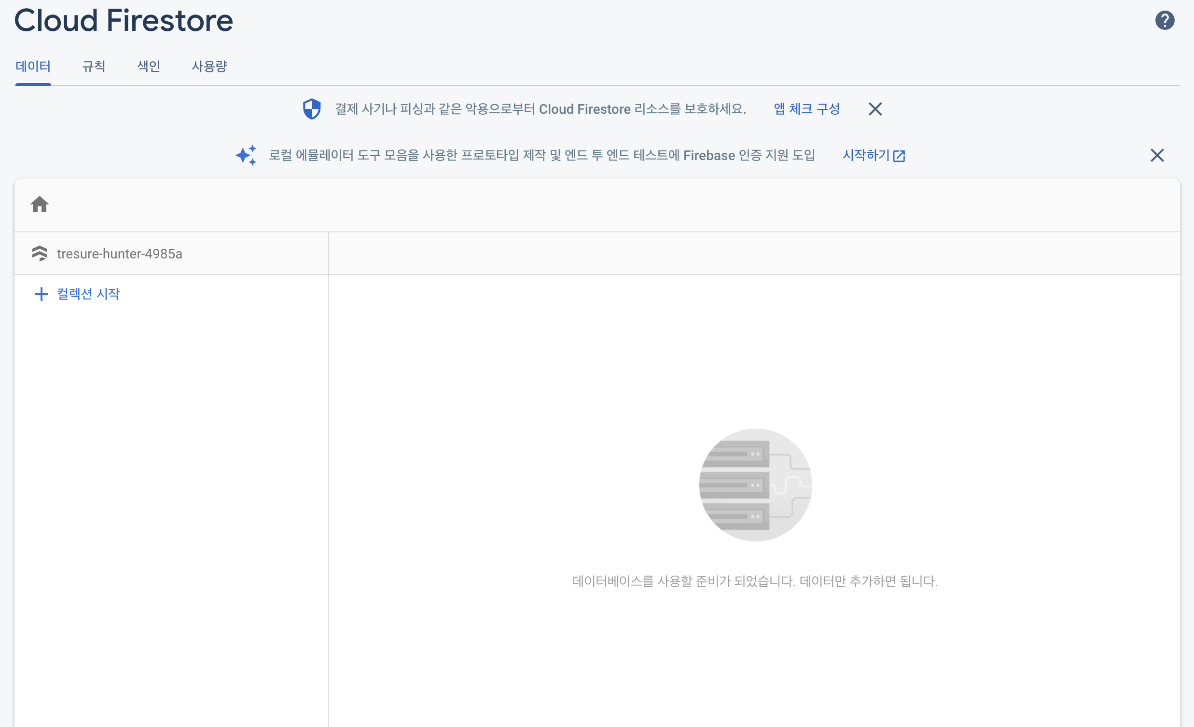The width and height of the screenshot is (1194, 727).
Task: Dismiss the App Check protection banner
Action: tap(875, 109)
